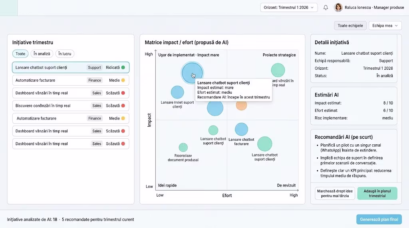
Task: Click Generează plan final button
Action: tap(379, 220)
